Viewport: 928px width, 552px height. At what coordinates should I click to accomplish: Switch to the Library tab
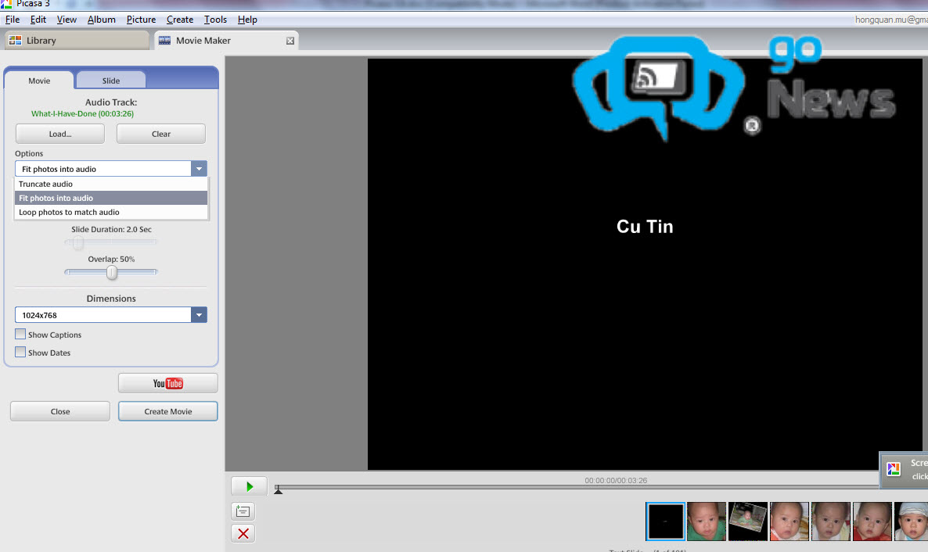coord(77,40)
